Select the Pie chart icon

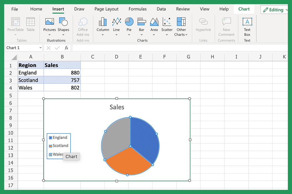129,22
